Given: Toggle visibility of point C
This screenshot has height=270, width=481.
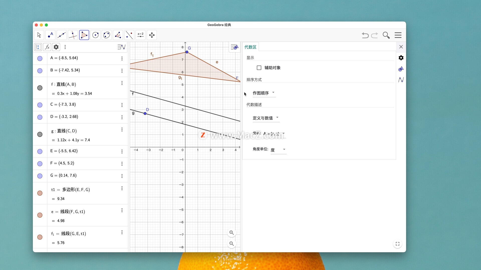Looking at the screenshot, I should click(x=40, y=105).
